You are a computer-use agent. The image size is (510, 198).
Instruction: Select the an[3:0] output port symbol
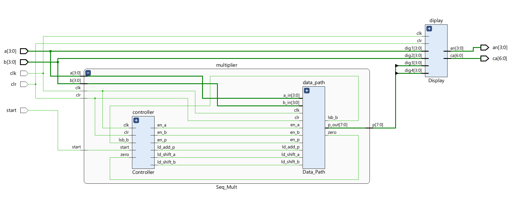pyautogui.click(x=484, y=47)
